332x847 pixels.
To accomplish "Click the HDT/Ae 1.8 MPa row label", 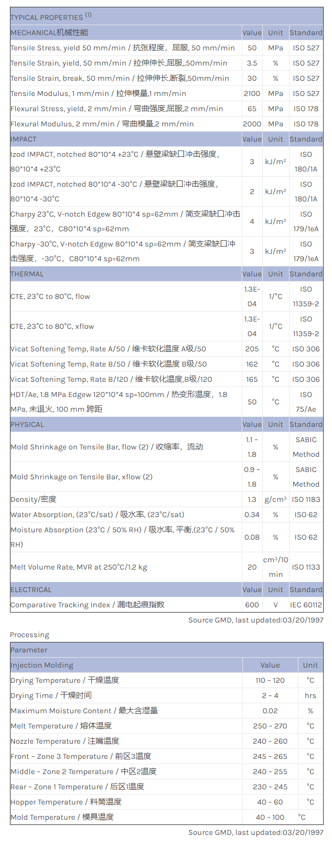I will (119, 402).
